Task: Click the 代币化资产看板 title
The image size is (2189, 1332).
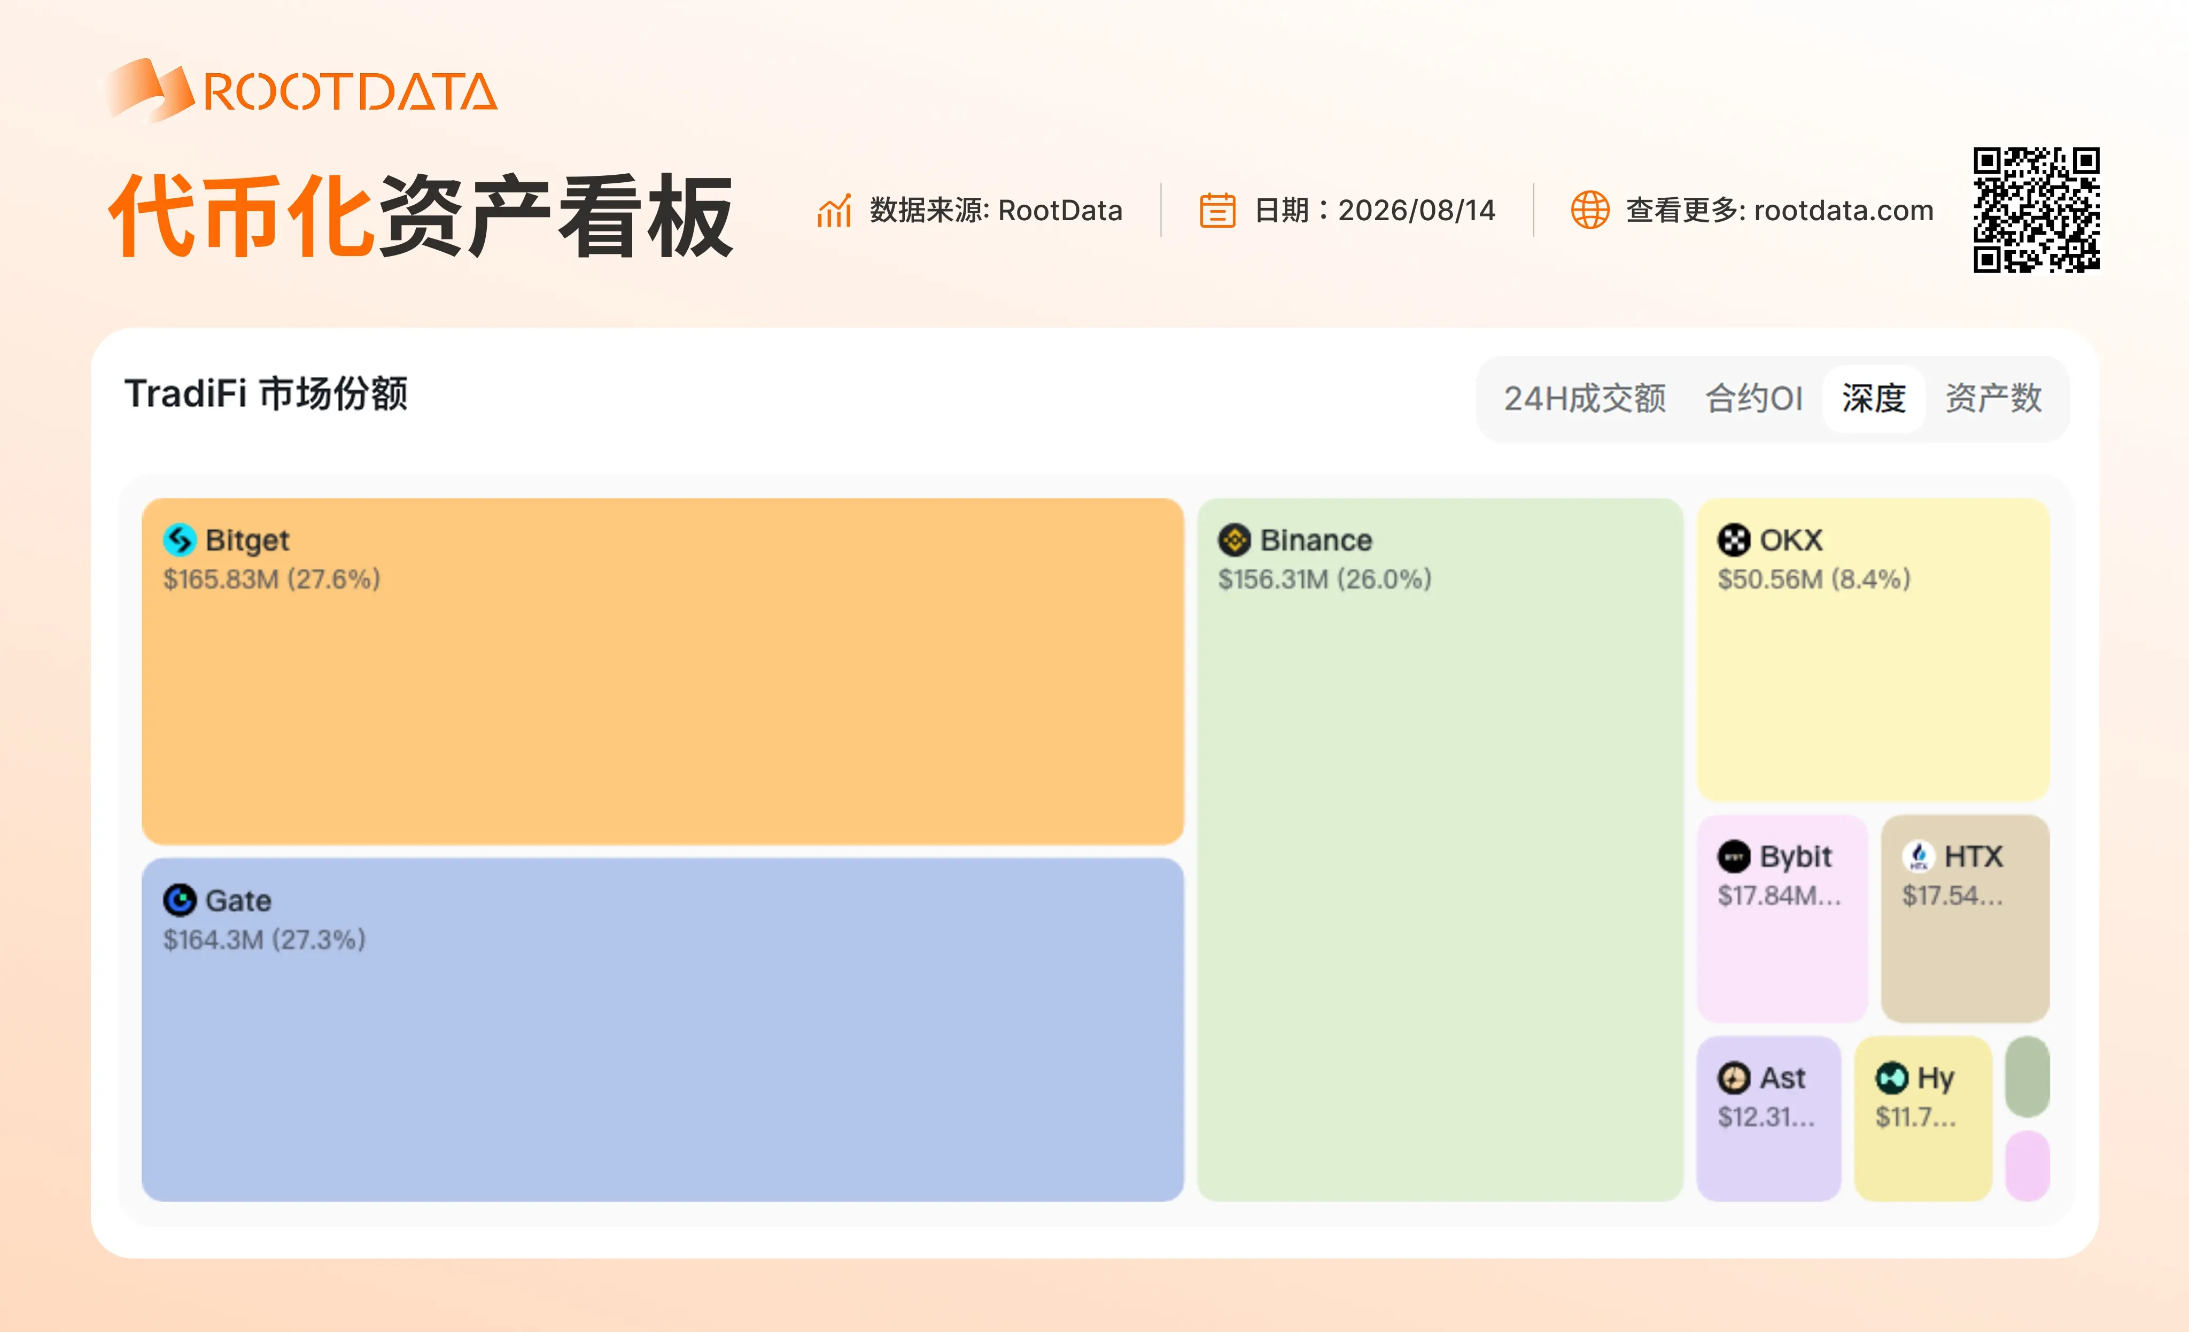Action: coord(420,216)
